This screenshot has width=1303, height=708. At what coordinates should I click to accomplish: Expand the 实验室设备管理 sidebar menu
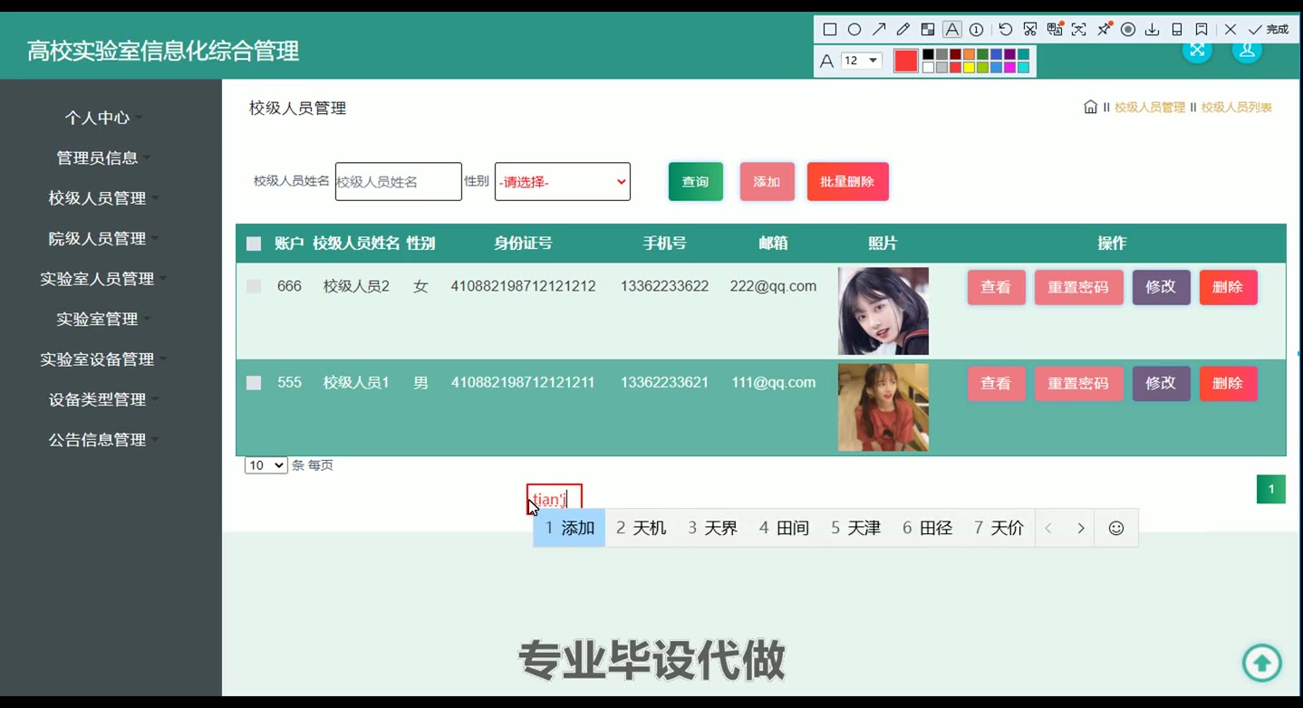[x=97, y=359]
